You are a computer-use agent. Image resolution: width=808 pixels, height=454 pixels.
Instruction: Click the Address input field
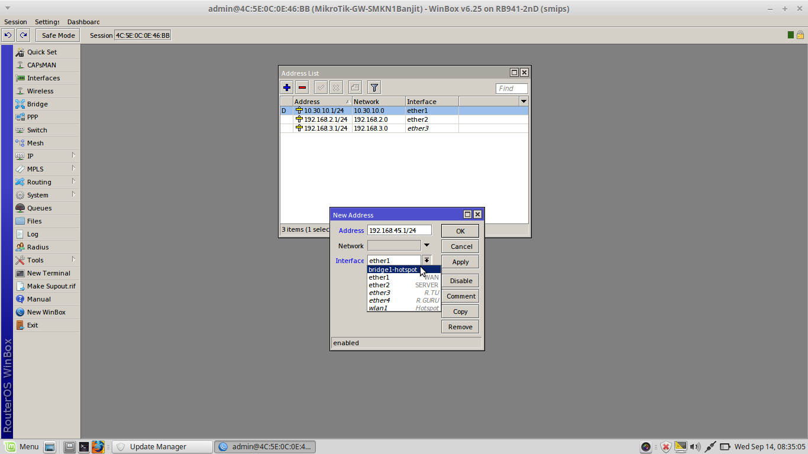[x=399, y=231]
